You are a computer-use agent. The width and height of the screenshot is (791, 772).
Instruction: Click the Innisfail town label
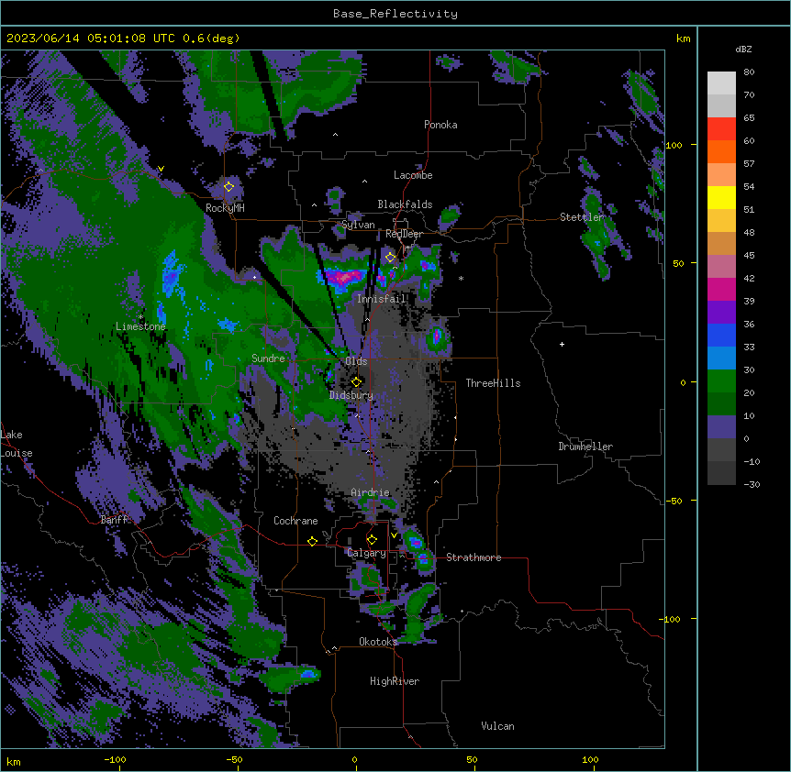coord(382,299)
